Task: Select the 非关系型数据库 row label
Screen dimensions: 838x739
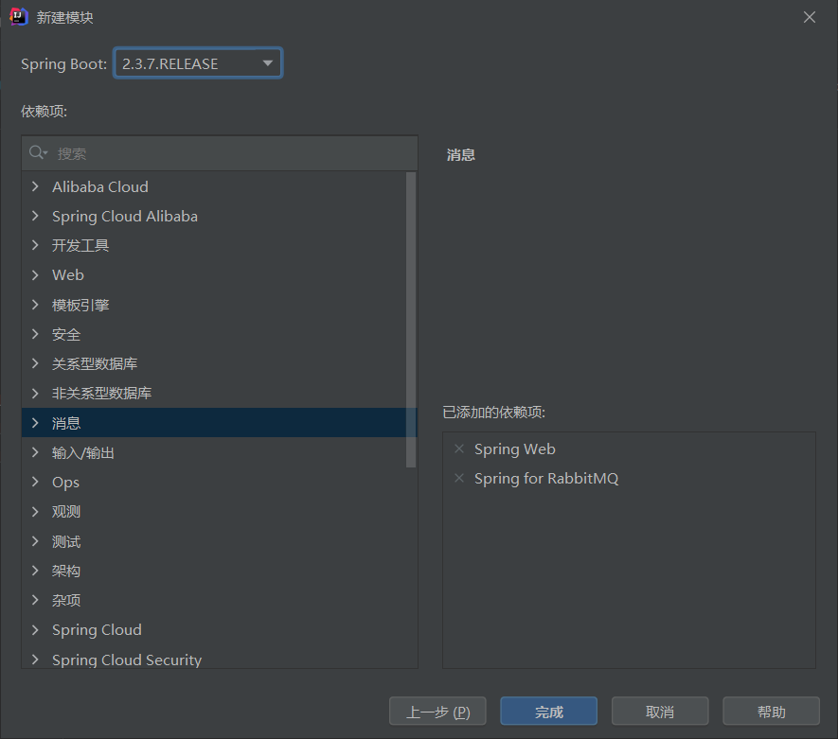Action: [101, 393]
